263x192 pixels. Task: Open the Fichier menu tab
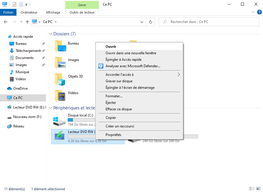(8, 12)
